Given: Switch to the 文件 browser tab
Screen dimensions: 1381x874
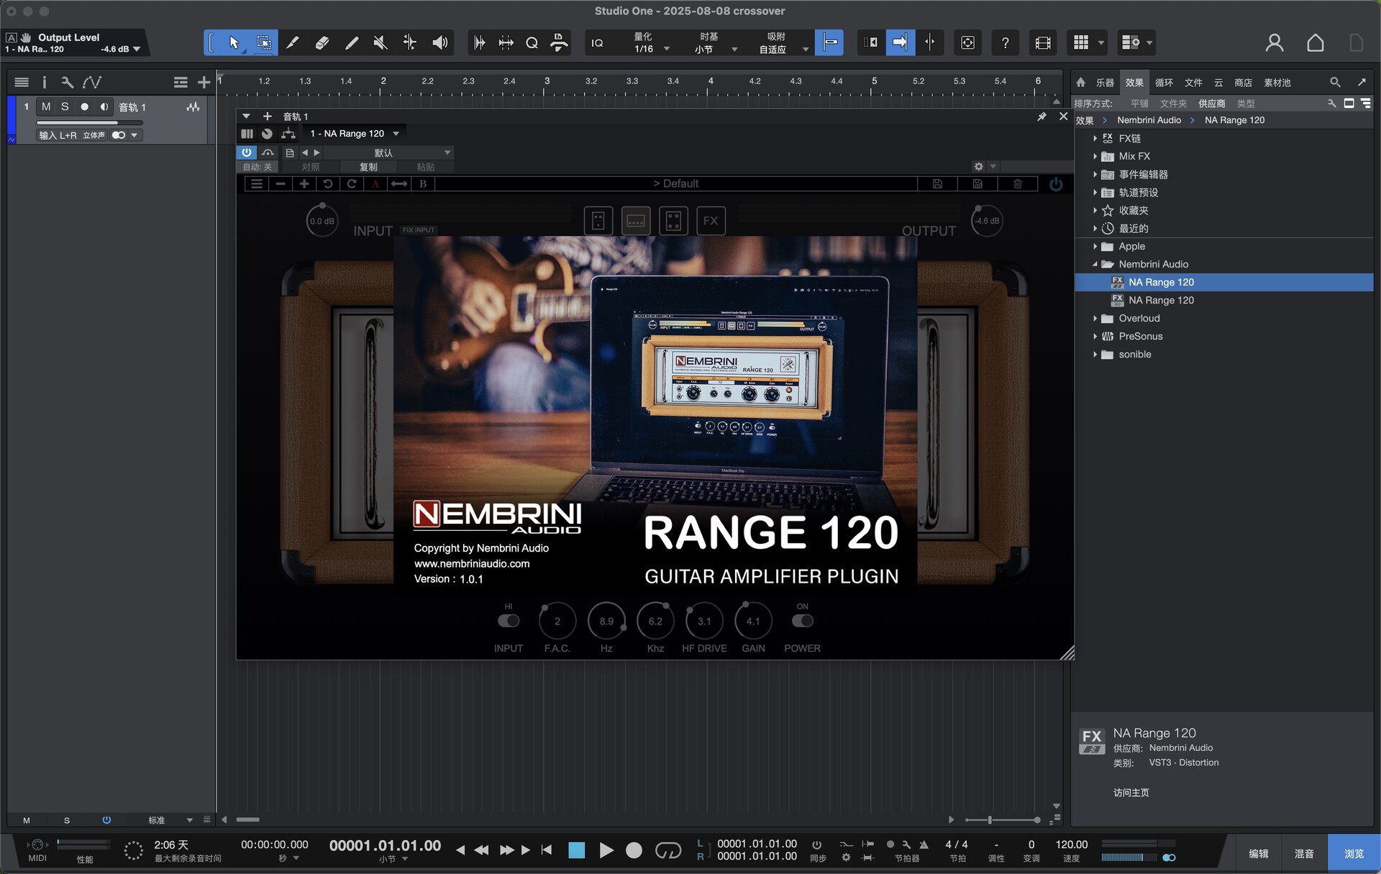Looking at the screenshot, I should (1193, 83).
